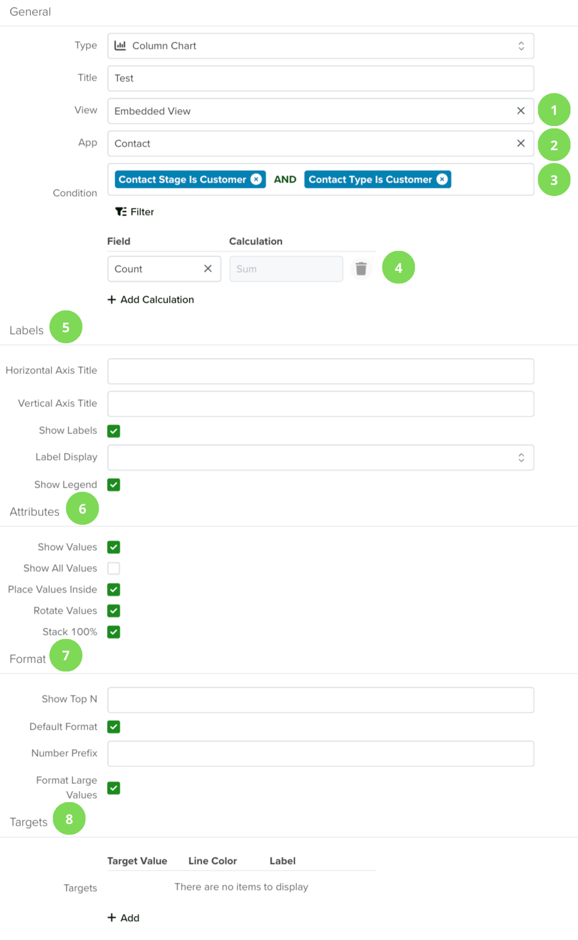This screenshot has width=578, height=940.
Task: Open the View dropdown showing Embedded View
Action: (x=321, y=111)
